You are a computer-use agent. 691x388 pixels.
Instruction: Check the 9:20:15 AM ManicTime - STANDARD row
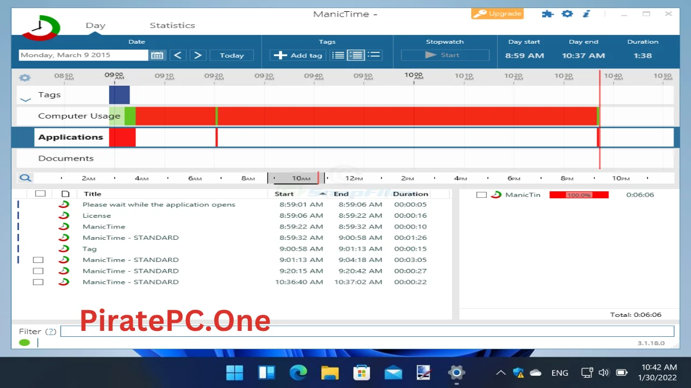point(38,271)
